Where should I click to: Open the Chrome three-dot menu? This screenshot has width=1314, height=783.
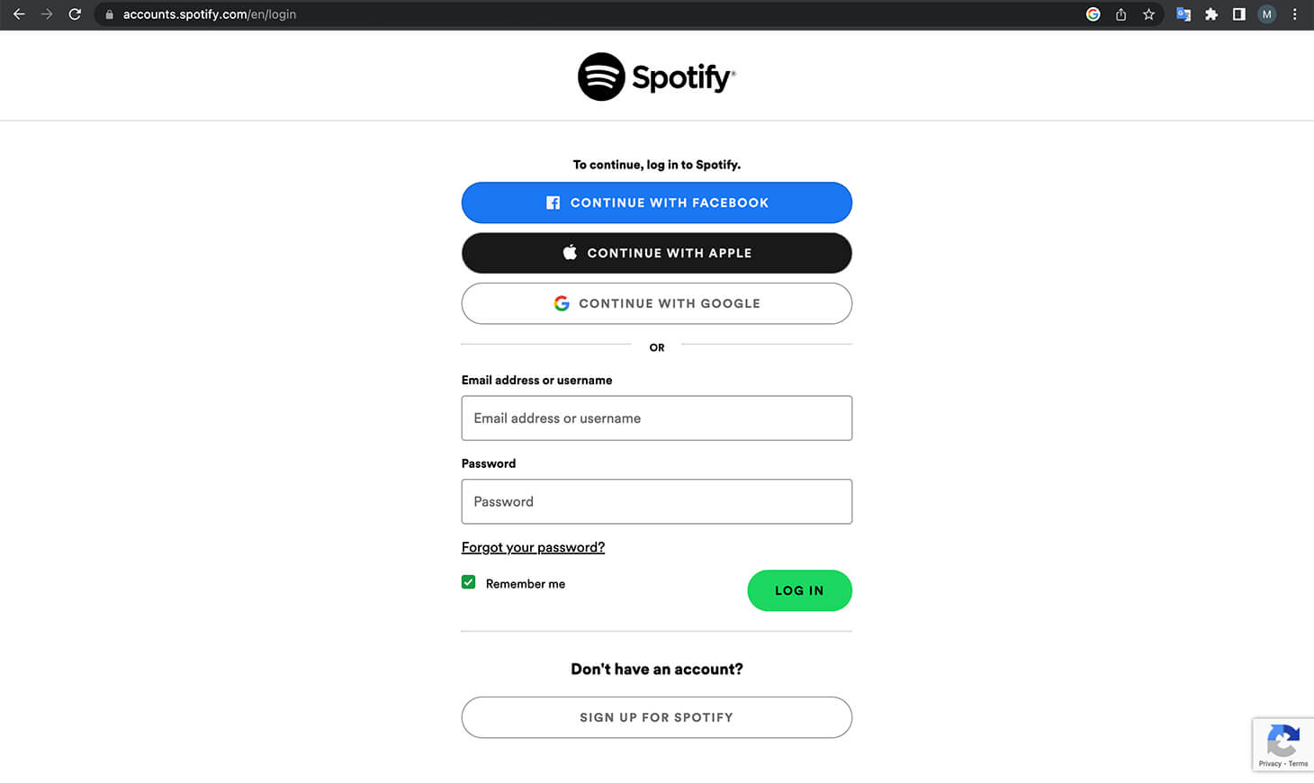[x=1294, y=14]
